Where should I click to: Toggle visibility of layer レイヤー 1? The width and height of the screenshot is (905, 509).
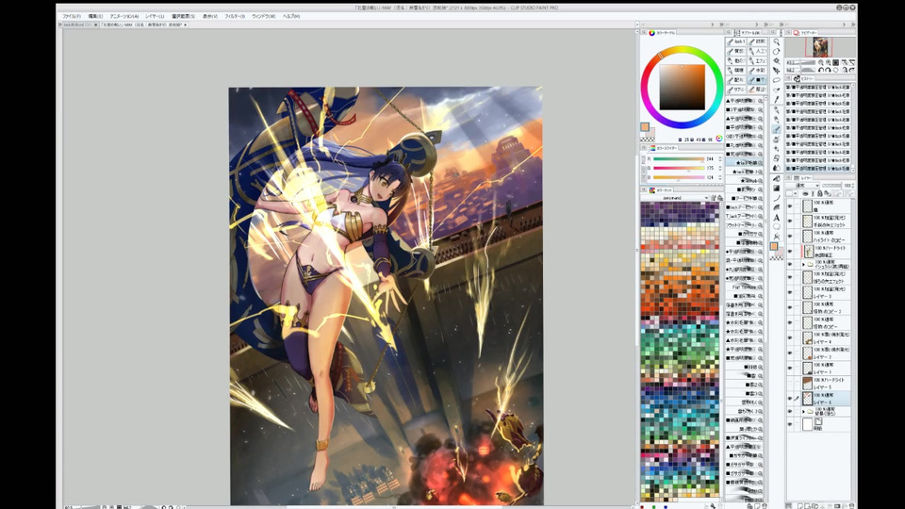pyautogui.click(x=790, y=368)
